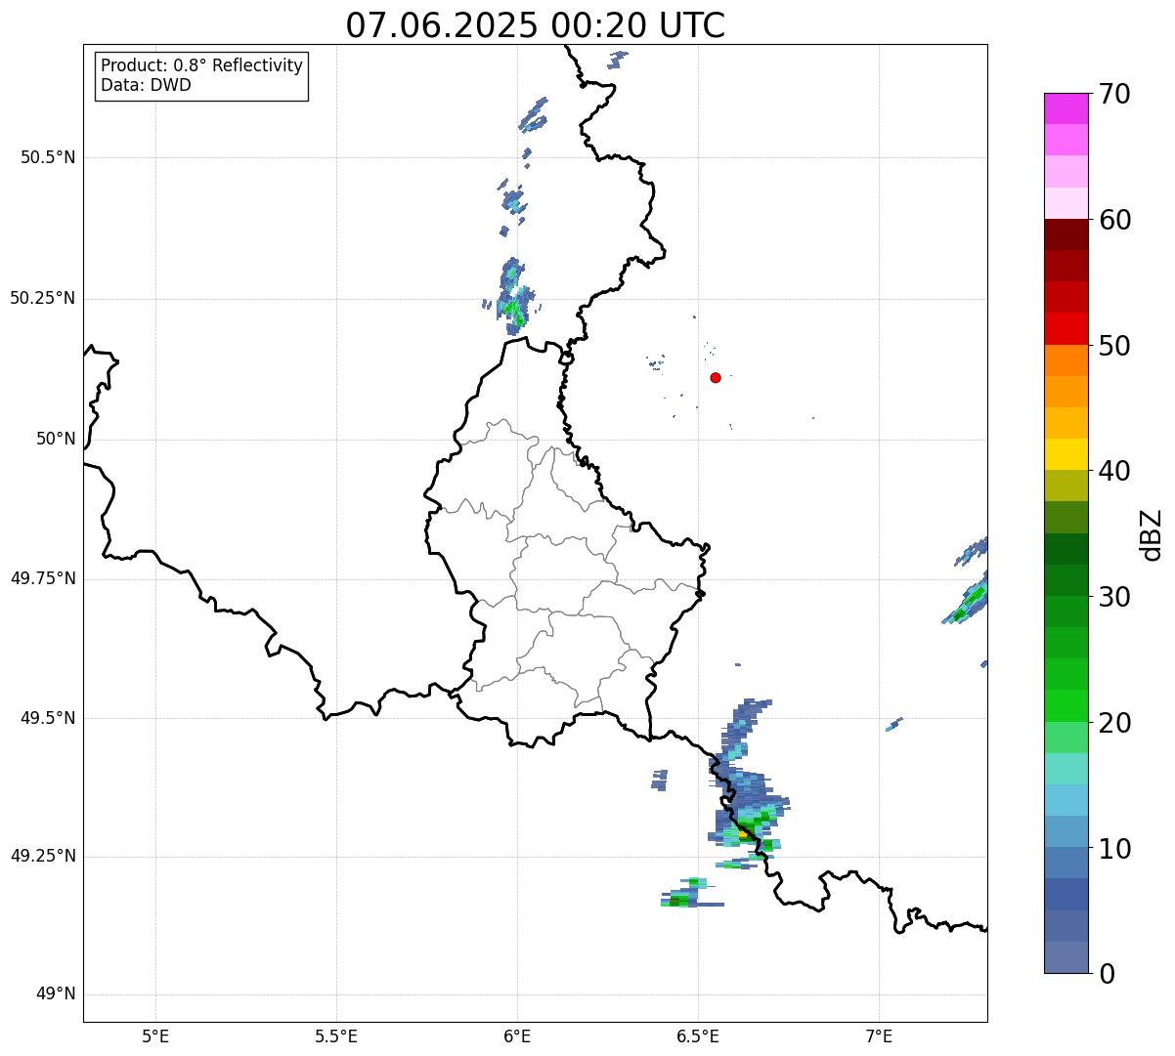Click the longitude label "6.5°E"
This screenshot has width=1175, height=1056.
click(x=698, y=1035)
